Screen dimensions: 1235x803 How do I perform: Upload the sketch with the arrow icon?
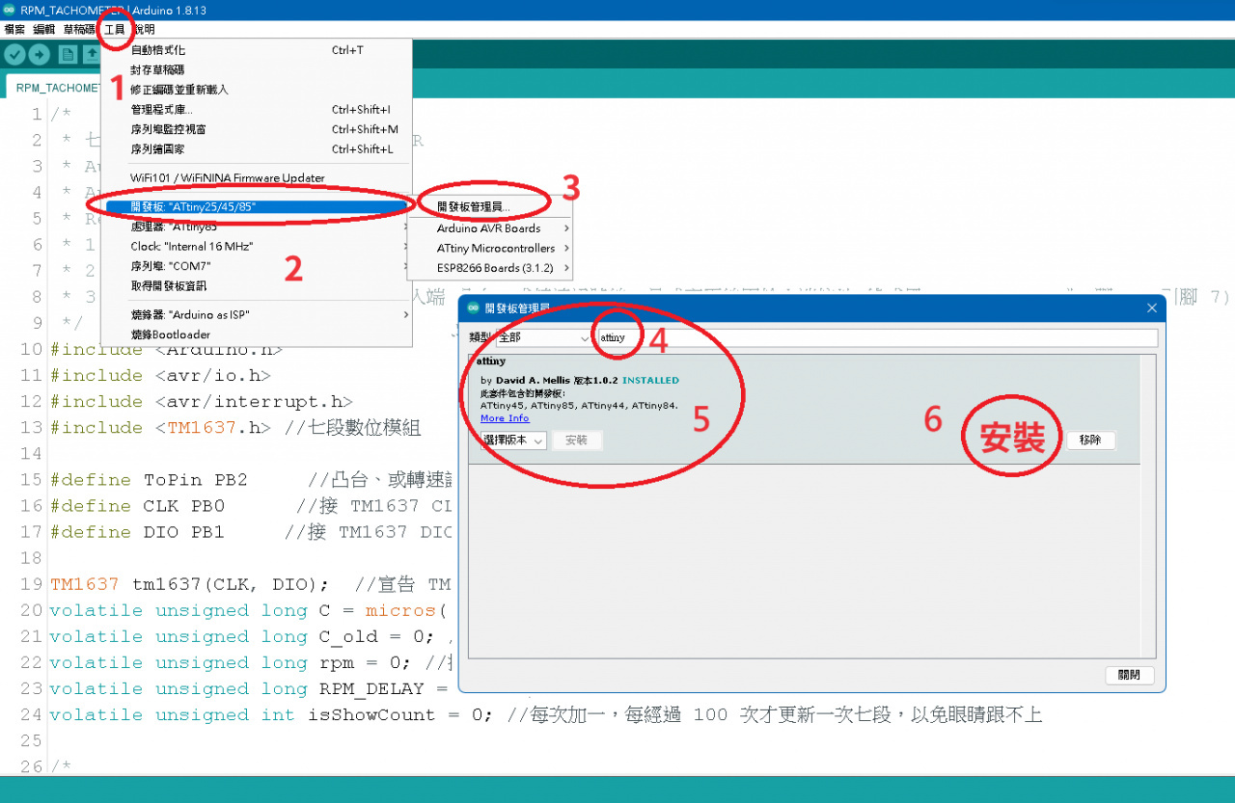point(39,54)
